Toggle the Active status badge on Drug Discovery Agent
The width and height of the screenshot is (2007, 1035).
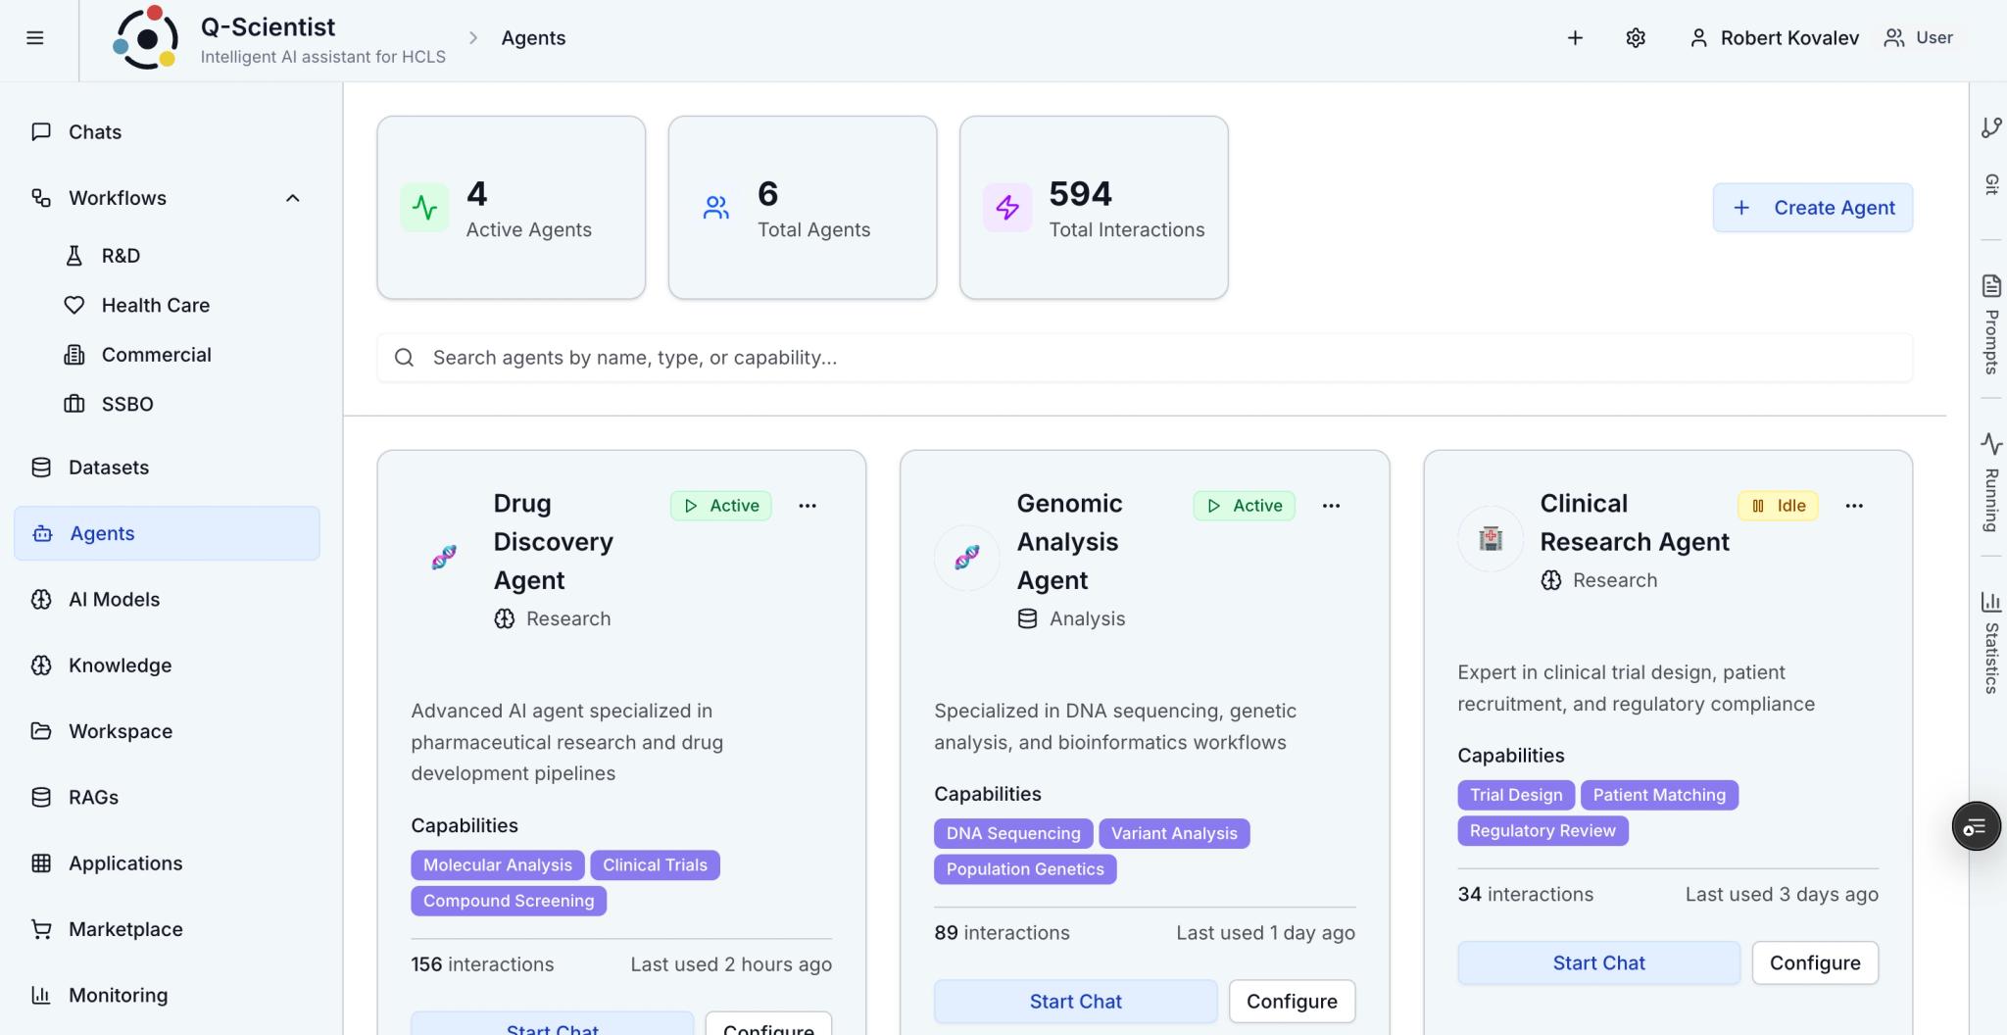(x=720, y=505)
